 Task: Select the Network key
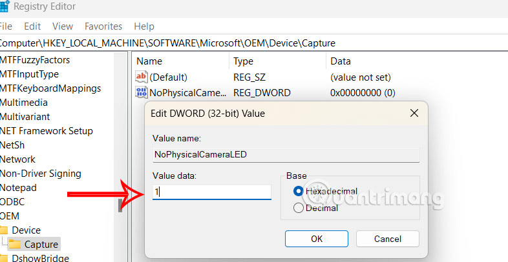point(17,159)
